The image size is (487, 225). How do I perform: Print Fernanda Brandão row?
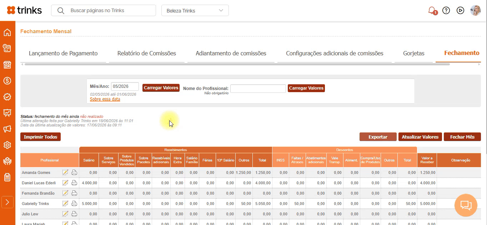point(74,193)
